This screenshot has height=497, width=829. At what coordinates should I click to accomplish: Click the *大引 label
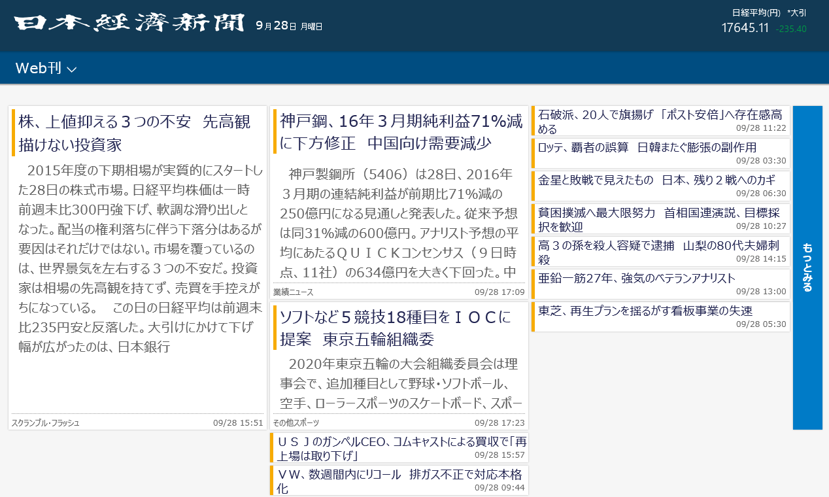797,12
